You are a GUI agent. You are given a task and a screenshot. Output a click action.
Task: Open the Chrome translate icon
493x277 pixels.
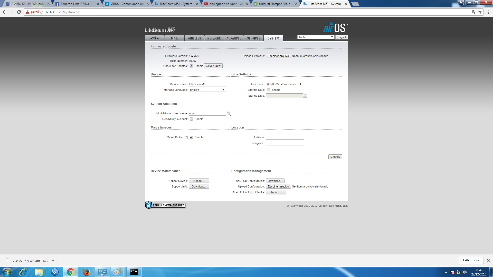tap(474, 12)
